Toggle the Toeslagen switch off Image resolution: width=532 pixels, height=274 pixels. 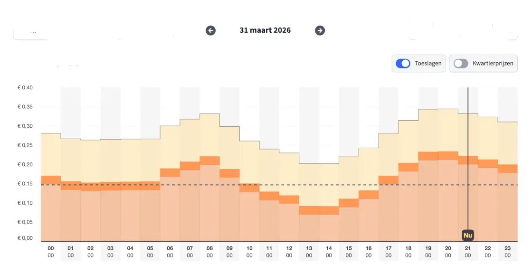(403, 63)
